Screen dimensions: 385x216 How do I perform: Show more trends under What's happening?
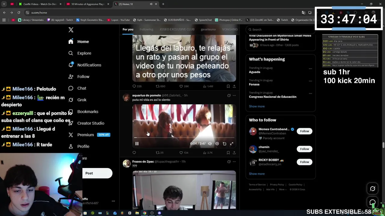tap(257, 106)
